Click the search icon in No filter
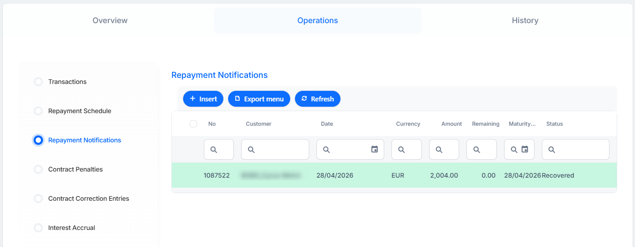Image resolution: width=635 pixels, height=247 pixels. 214,150
